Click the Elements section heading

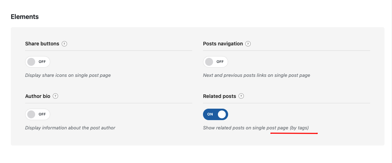(x=25, y=17)
